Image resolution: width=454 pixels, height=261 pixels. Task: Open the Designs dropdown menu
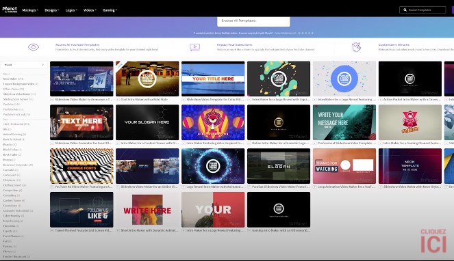coord(52,10)
